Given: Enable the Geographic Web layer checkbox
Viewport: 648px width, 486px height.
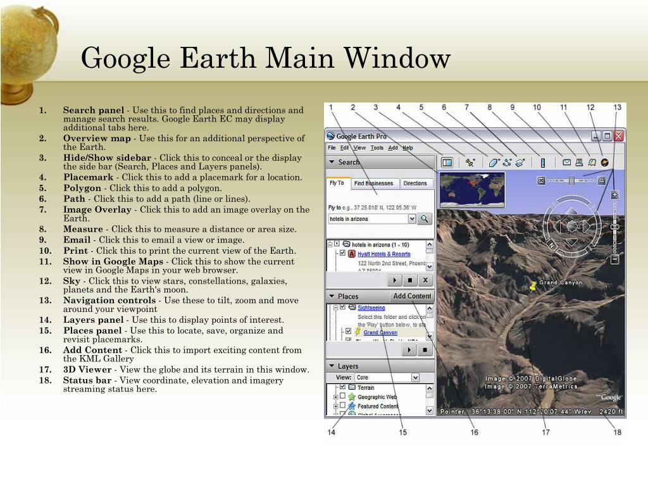Looking at the screenshot, I should [342, 396].
